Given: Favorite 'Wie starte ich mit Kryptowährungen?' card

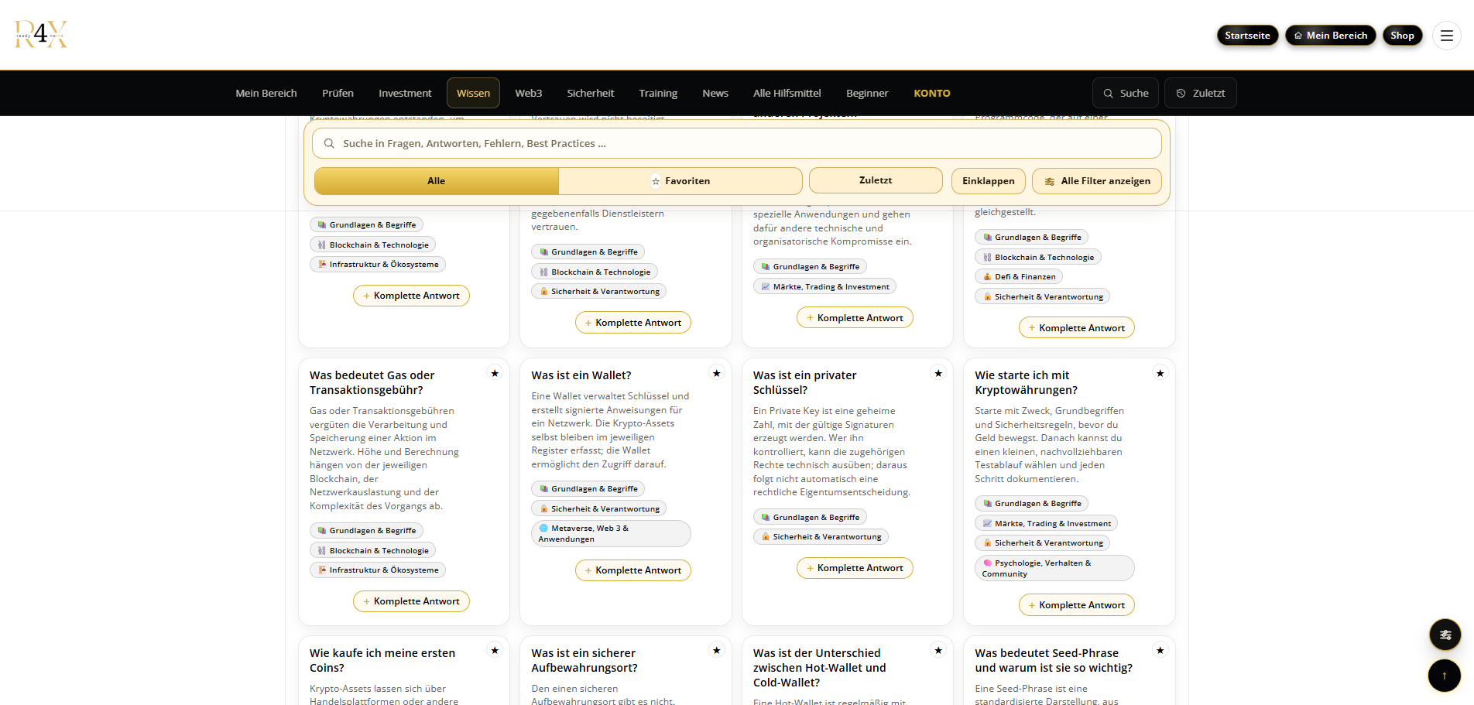Looking at the screenshot, I should (x=1160, y=373).
